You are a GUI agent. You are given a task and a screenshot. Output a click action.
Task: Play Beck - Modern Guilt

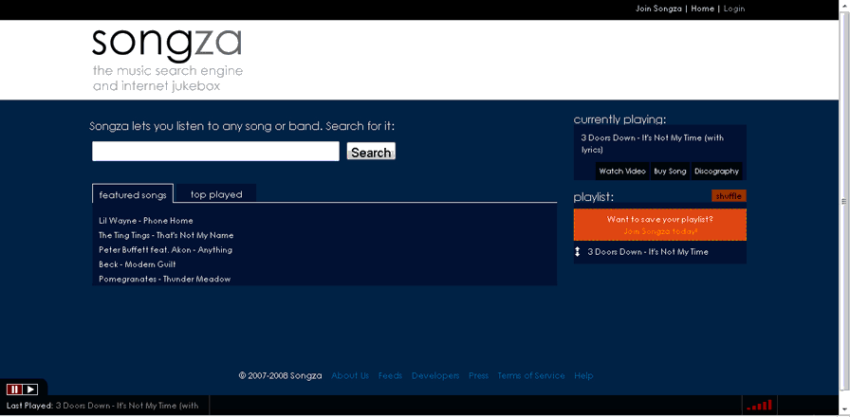tap(138, 264)
